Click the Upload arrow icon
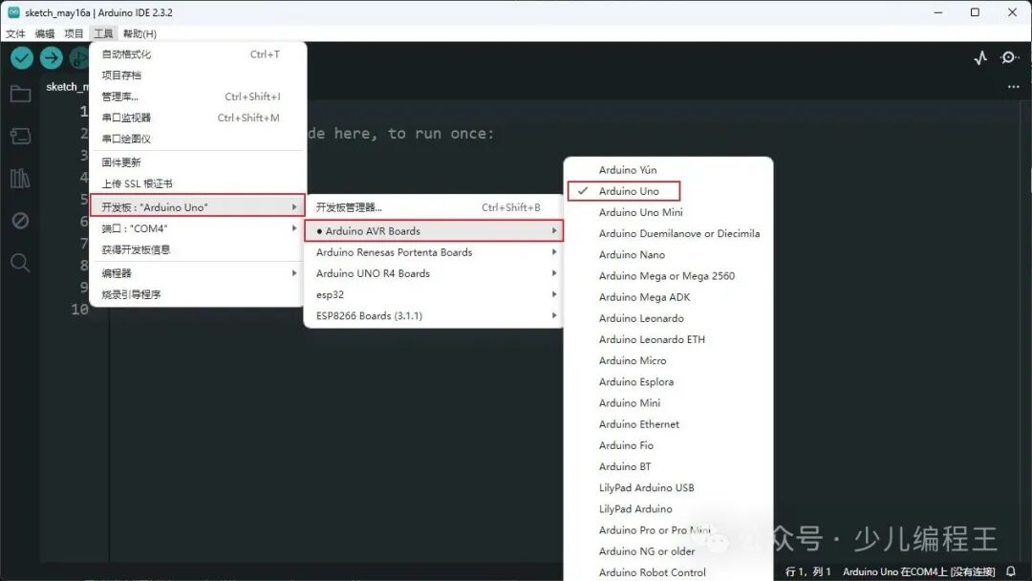The width and height of the screenshot is (1032, 581). pyautogui.click(x=51, y=57)
